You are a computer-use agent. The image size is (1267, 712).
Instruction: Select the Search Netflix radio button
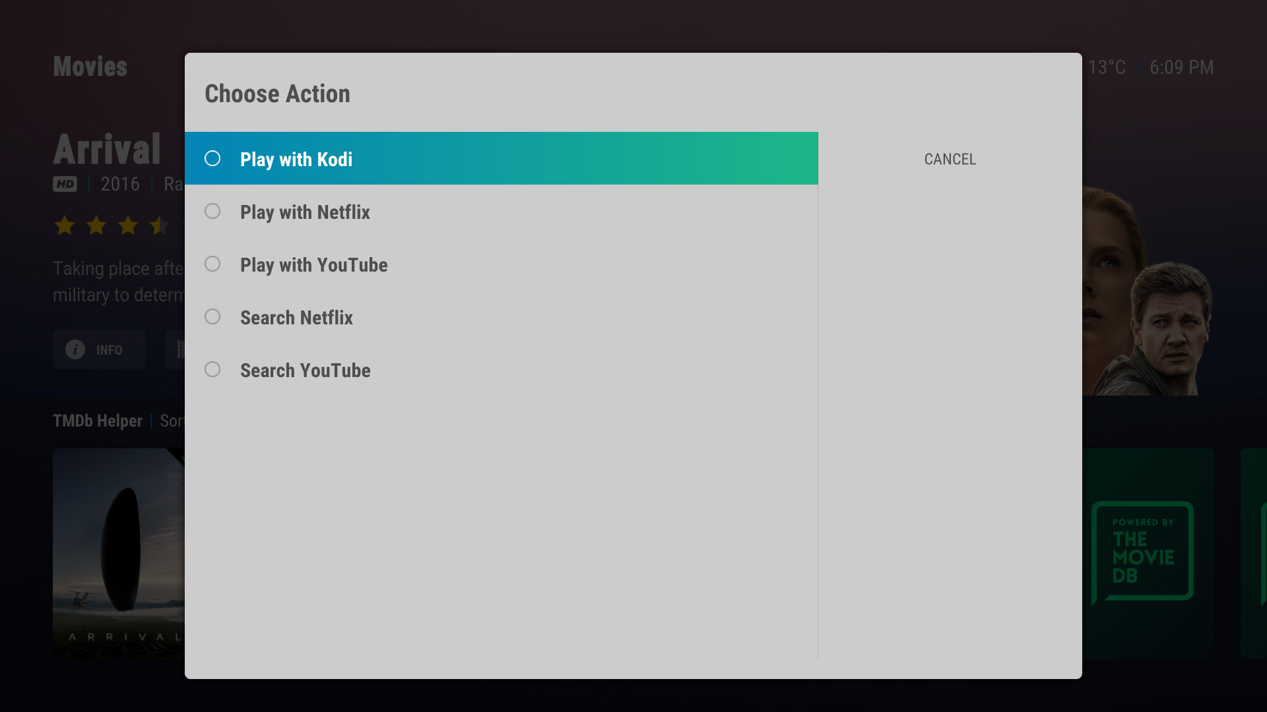click(212, 316)
